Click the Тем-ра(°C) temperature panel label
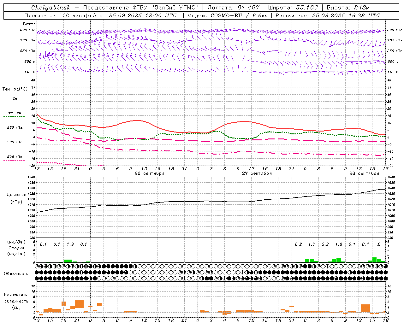The image size is (404, 323). [x=15, y=89]
